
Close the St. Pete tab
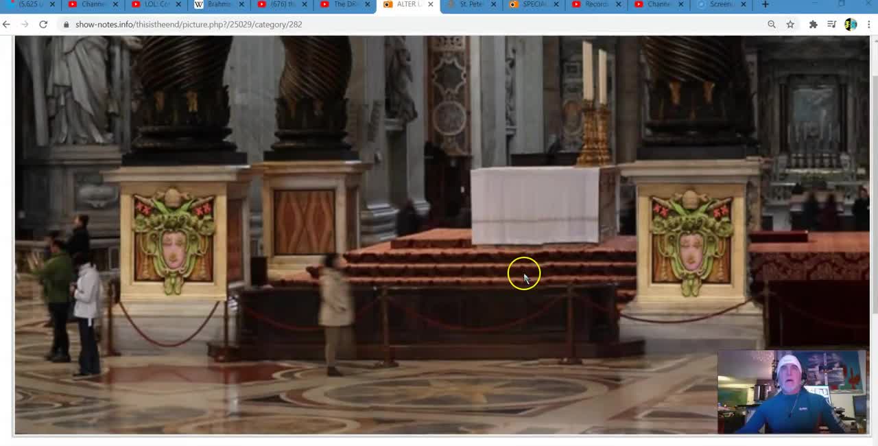[493, 4]
